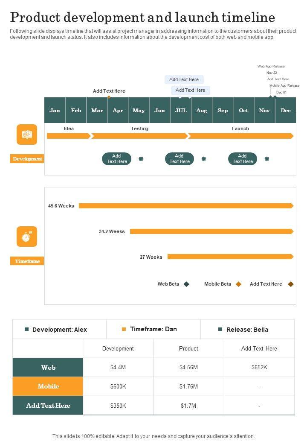The height and width of the screenshot is (444, 307).
Task: Click the Dec 01 date label
Action: coord(281,92)
